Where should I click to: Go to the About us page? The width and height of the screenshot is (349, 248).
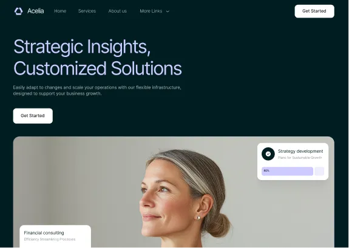tap(118, 11)
